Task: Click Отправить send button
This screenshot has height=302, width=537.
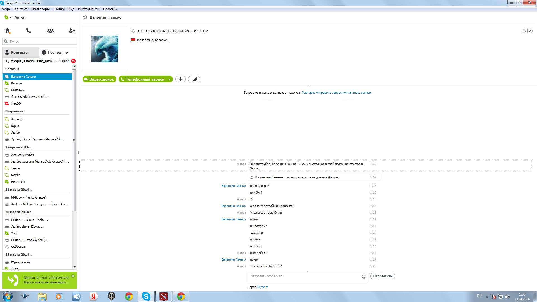Action: click(383, 276)
